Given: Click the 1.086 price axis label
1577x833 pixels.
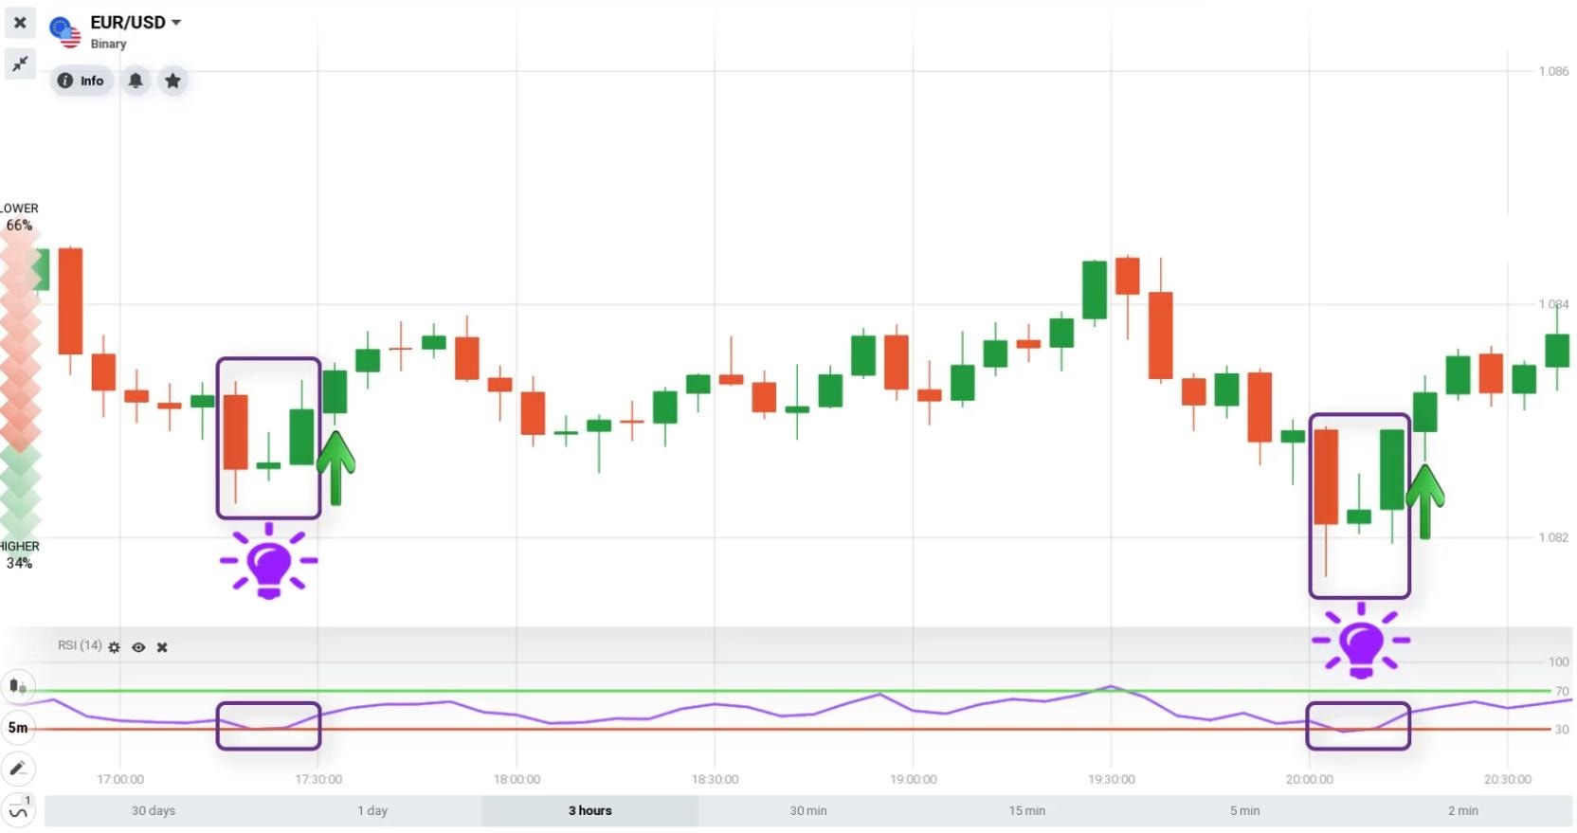Looking at the screenshot, I should [1553, 71].
